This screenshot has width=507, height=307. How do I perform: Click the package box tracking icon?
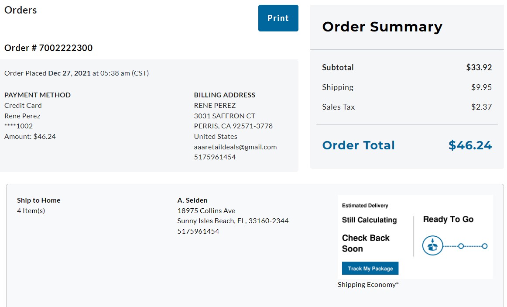[432, 245]
